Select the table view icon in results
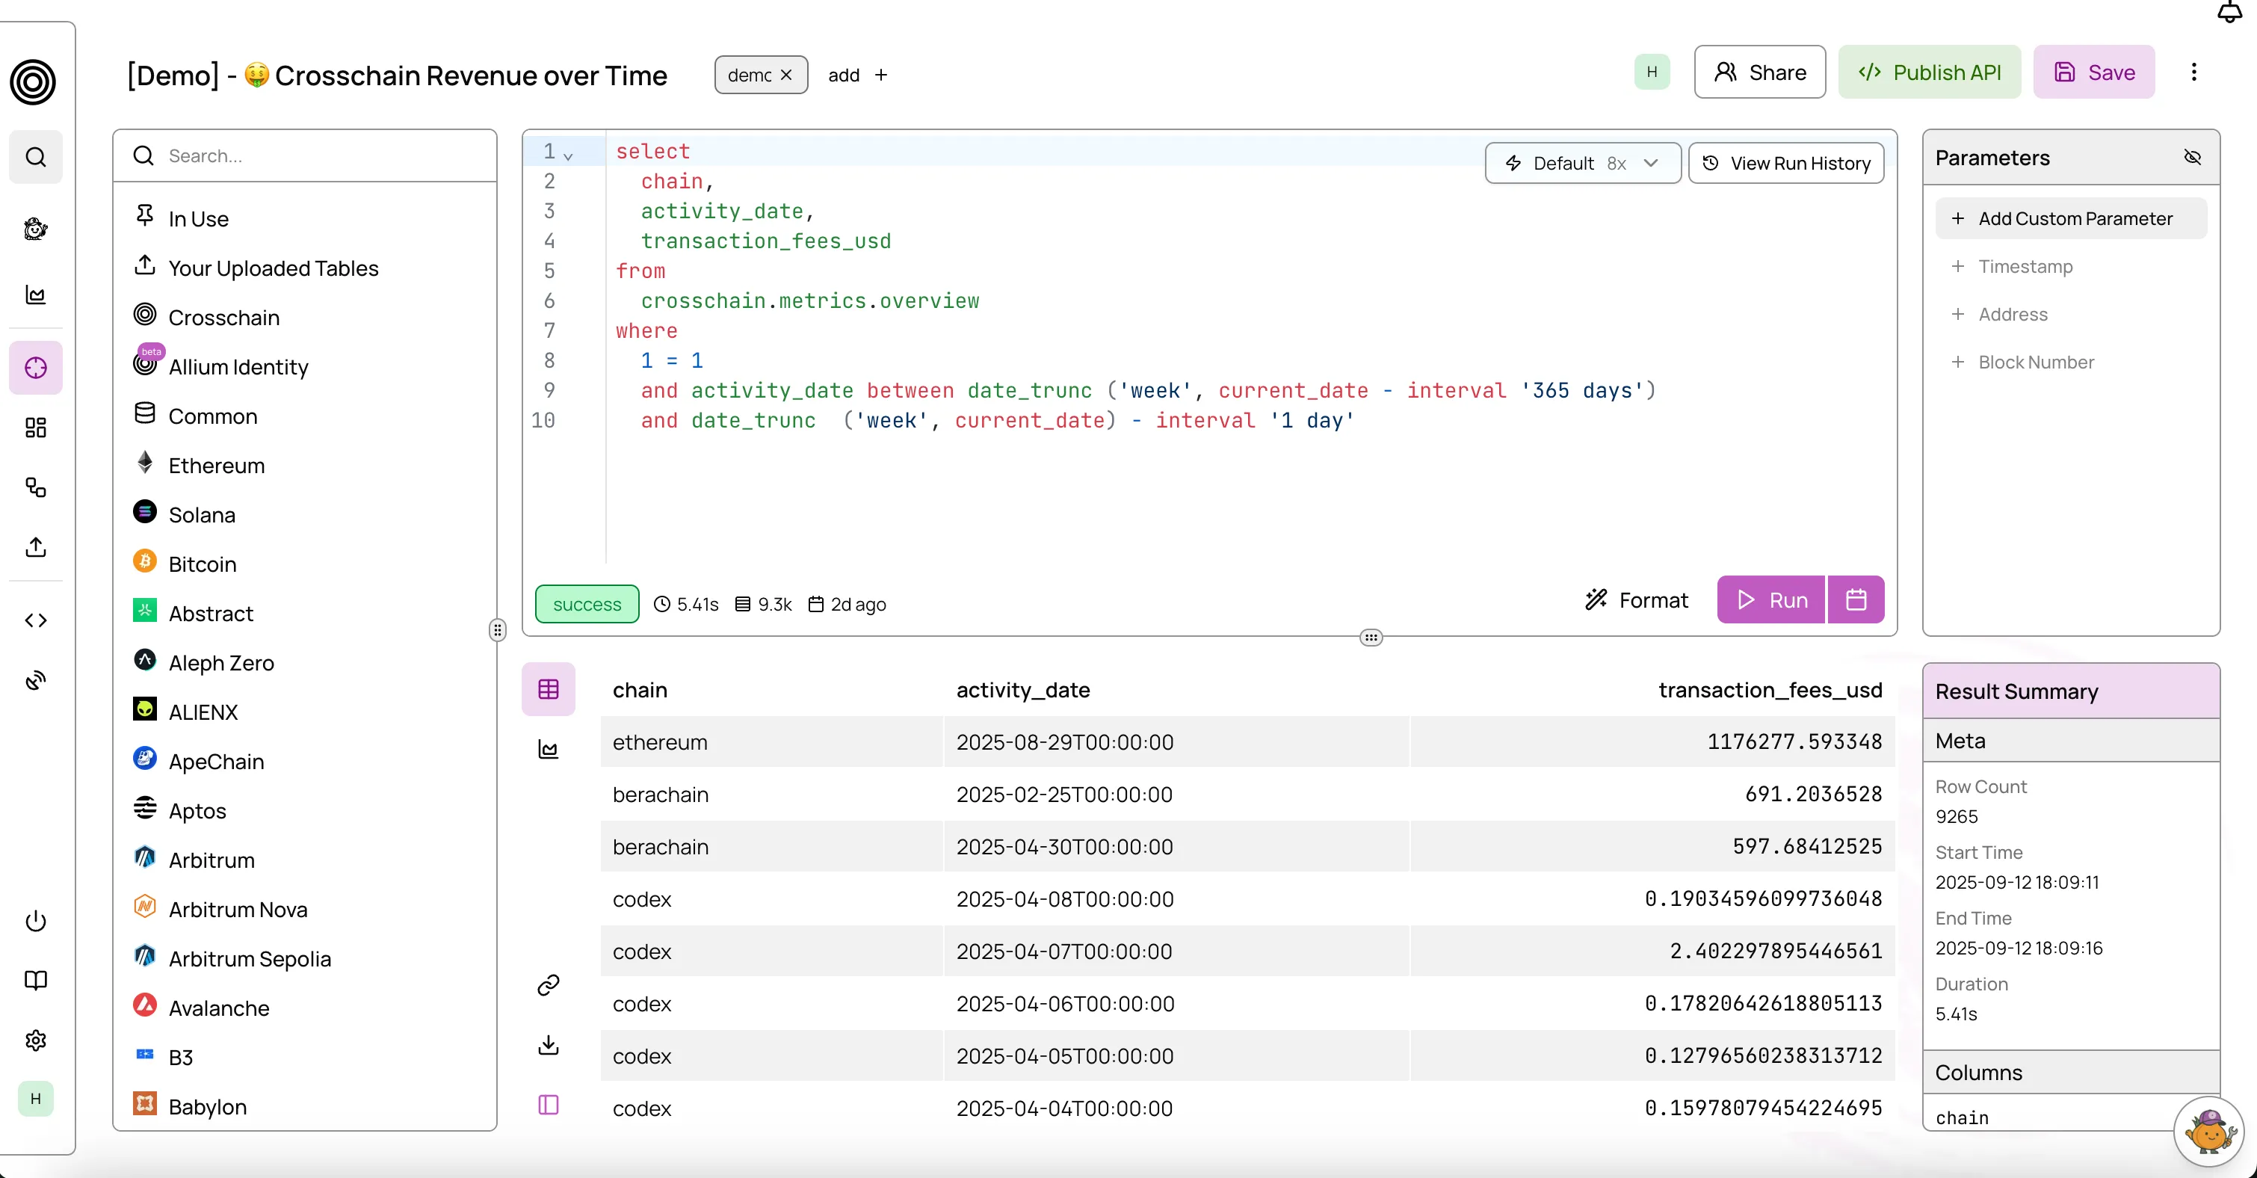Image resolution: width=2257 pixels, height=1178 pixels. (x=549, y=690)
